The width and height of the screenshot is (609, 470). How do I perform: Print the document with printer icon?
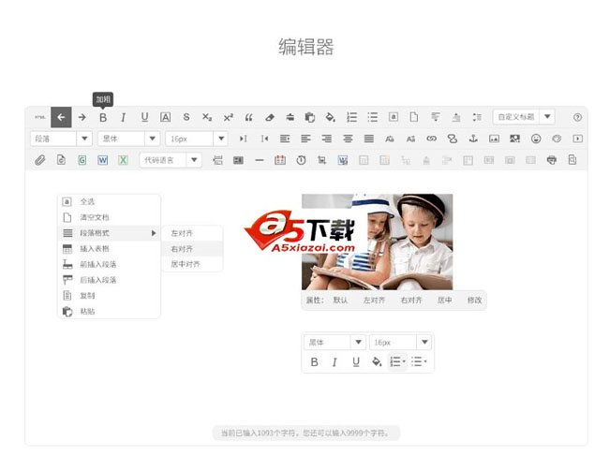(552, 160)
